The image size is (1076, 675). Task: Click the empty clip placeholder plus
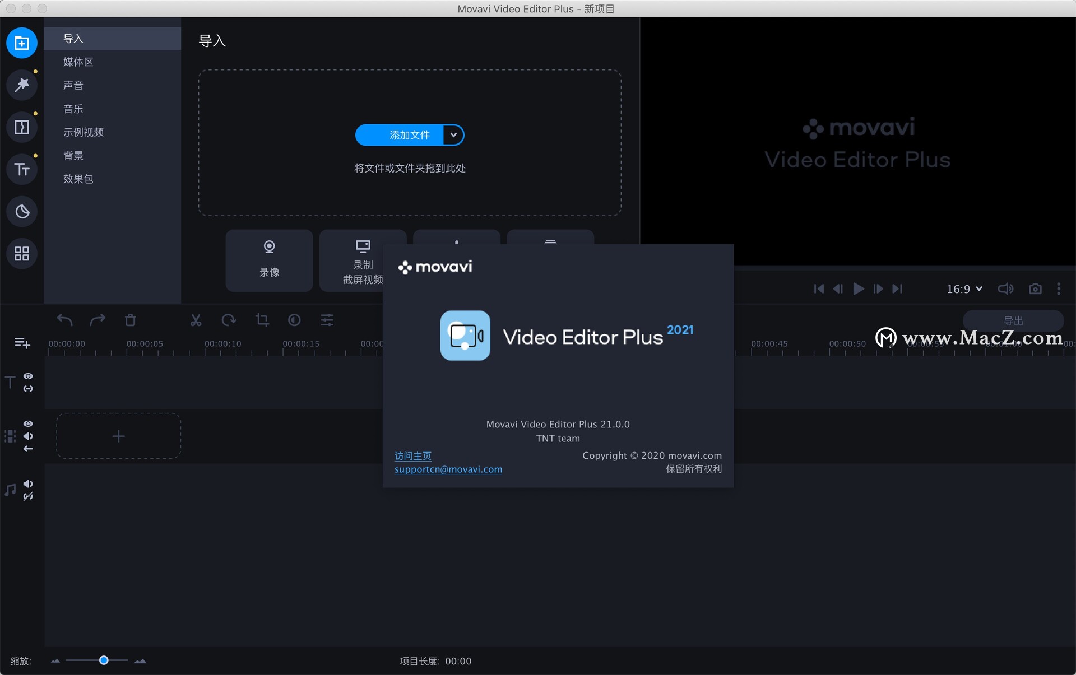pyautogui.click(x=118, y=436)
